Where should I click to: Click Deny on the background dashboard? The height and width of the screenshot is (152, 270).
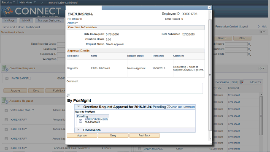click(36, 90)
